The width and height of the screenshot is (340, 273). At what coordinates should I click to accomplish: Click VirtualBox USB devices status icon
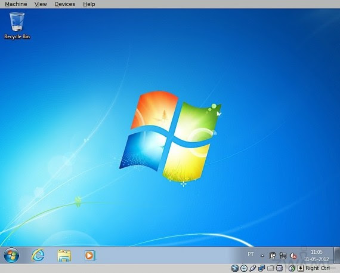click(253, 268)
